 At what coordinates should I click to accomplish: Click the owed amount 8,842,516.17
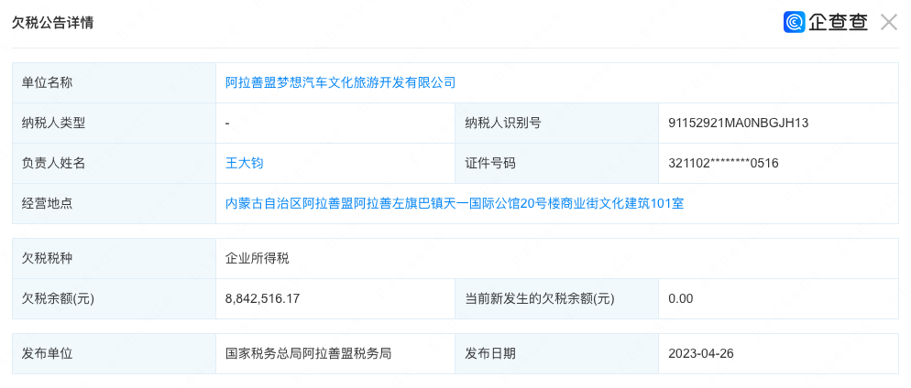click(x=263, y=298)
